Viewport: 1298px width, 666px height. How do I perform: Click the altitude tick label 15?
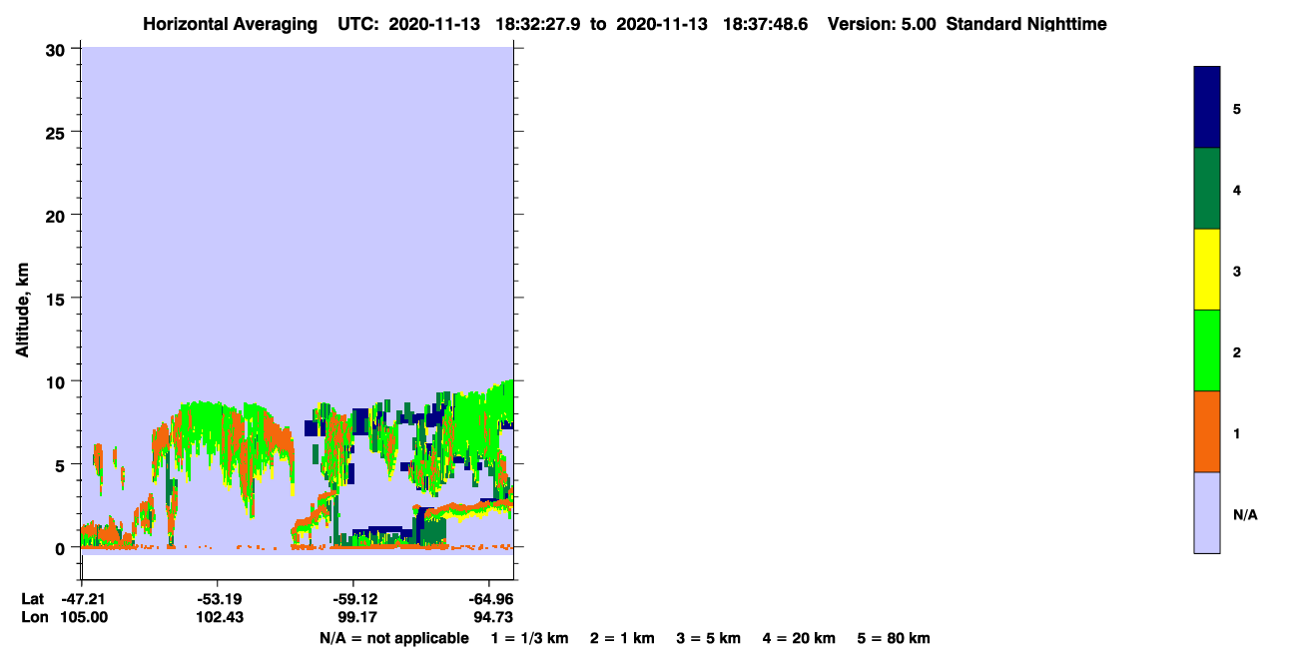click(57, 299)
